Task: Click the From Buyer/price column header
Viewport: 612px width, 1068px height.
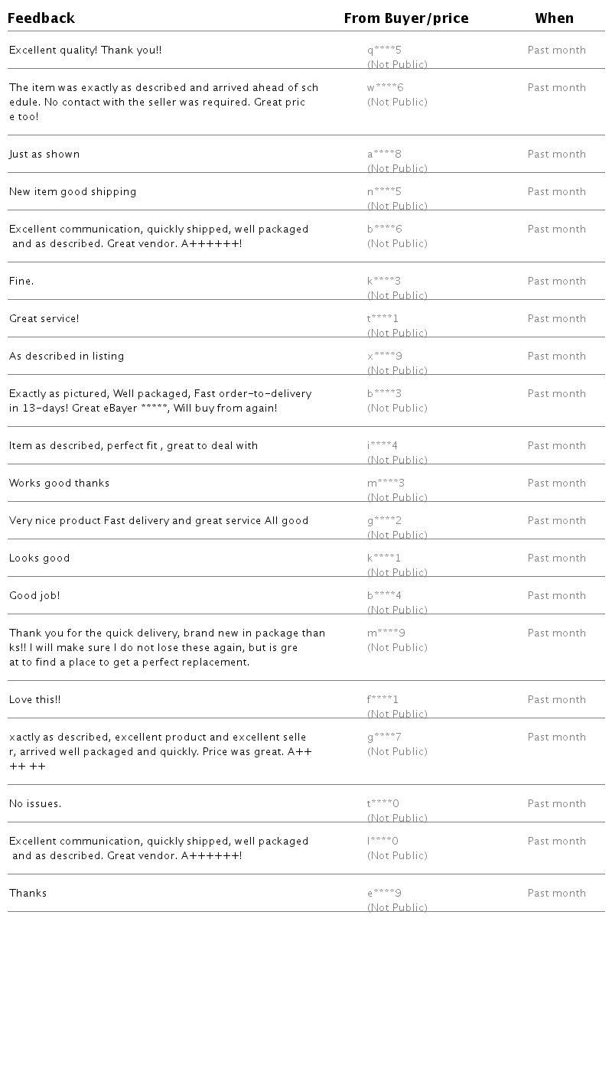Action: (x=405, y=18)
